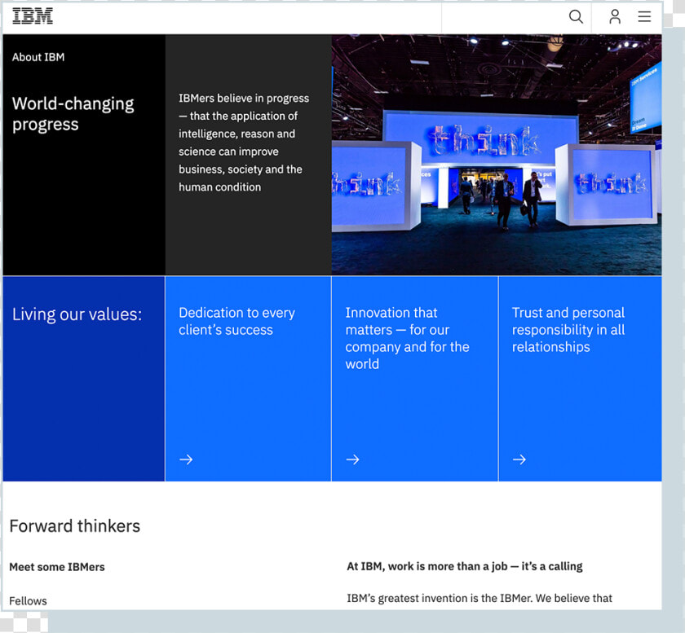The height and width of the screenshot is (633, 685).
Task: Click the think conference photo
Action: point(497,155)
